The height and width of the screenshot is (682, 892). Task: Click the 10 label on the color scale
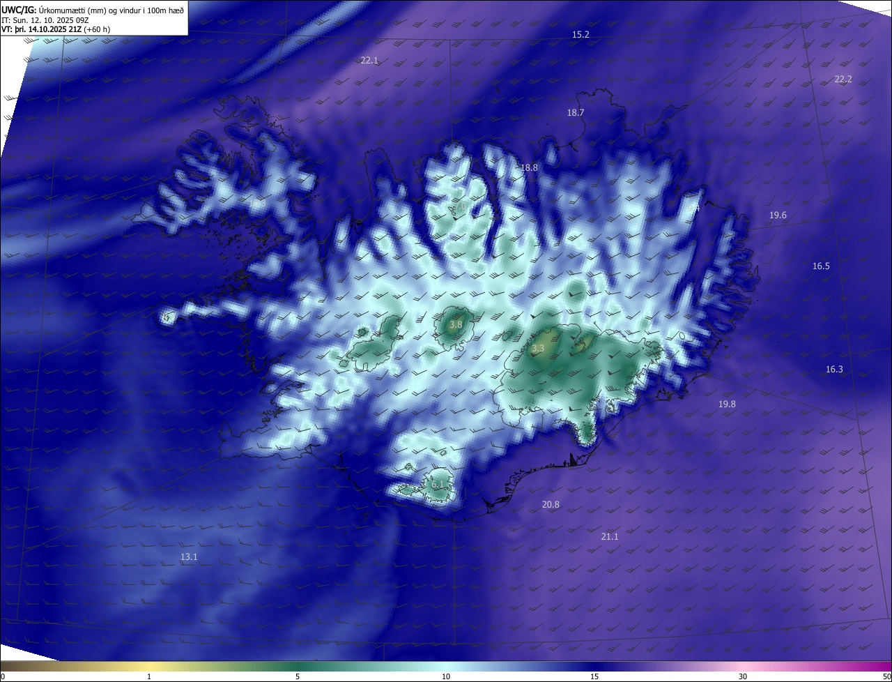(446, 676)
